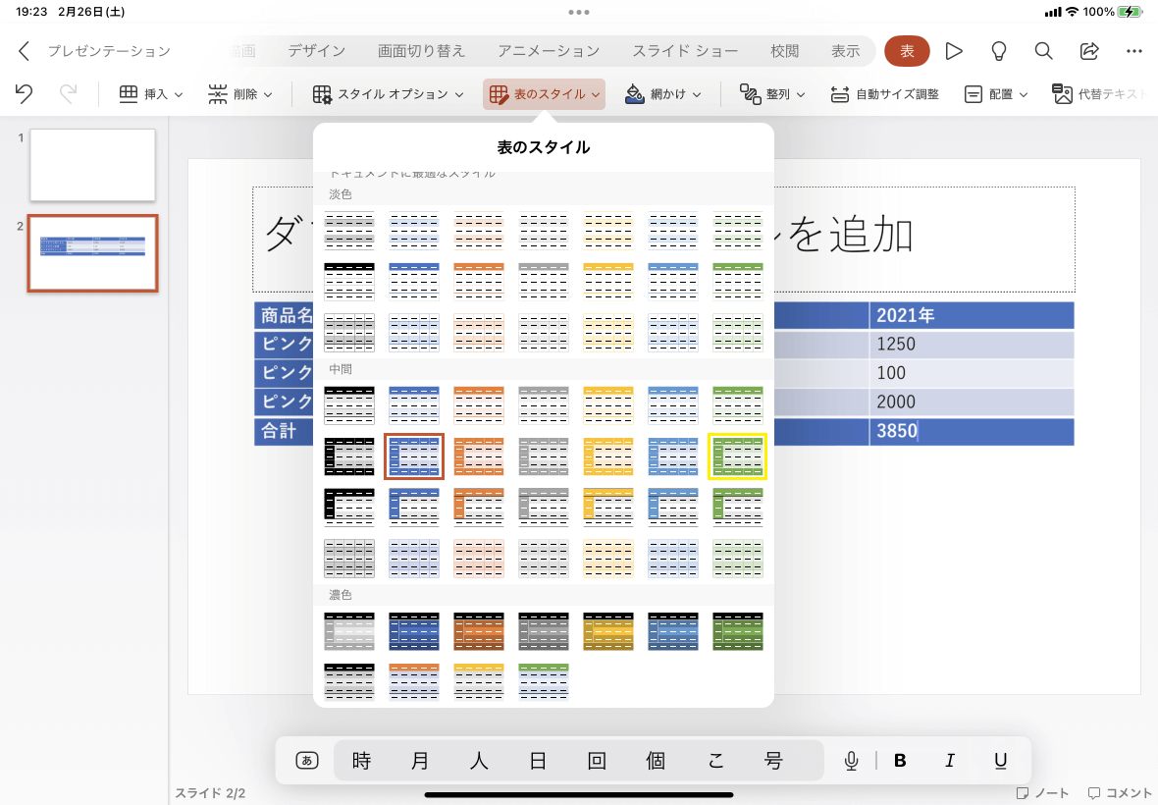Open the 配置 arrangement dropdown
Screen dimensions: 1158x805
click(x=996, y=94)
